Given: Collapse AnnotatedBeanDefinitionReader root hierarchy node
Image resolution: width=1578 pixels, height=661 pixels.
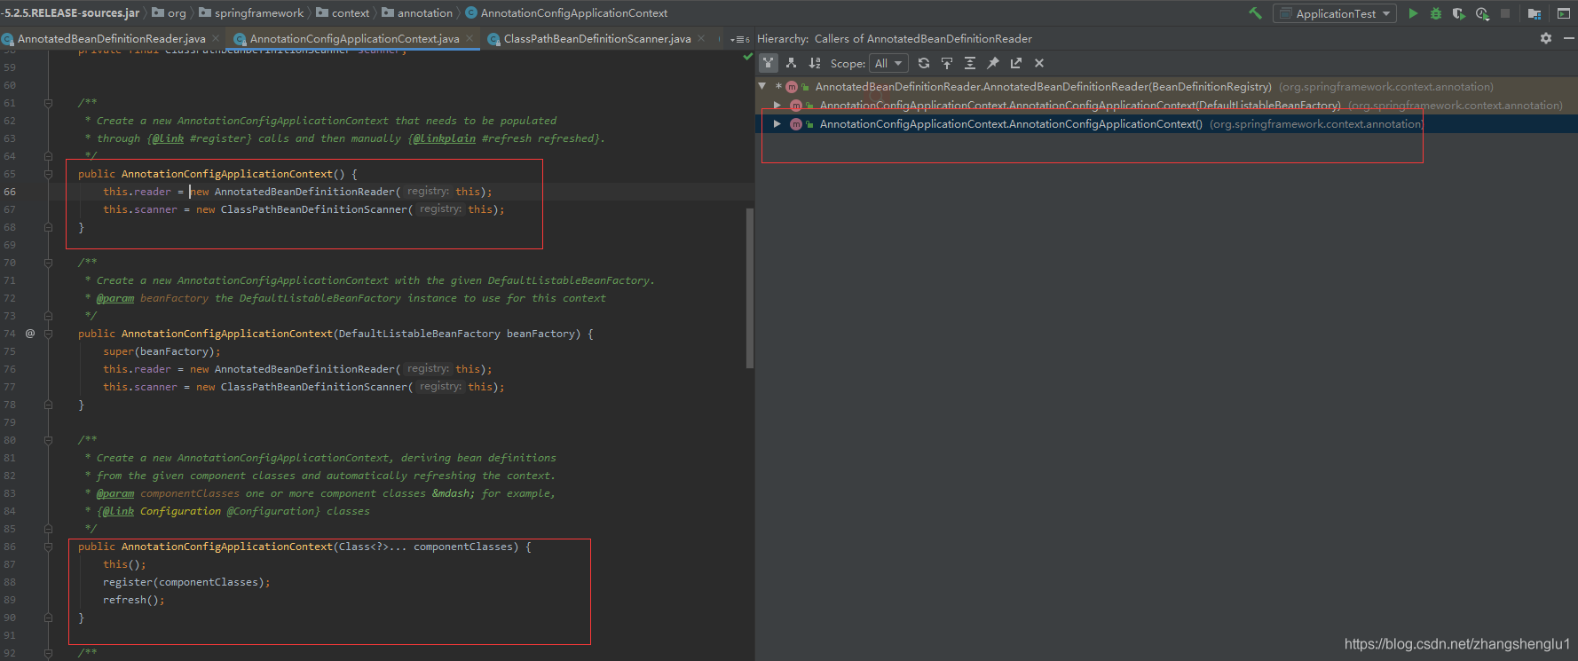Looking at the screenshot, I should (x=762, y=86).
